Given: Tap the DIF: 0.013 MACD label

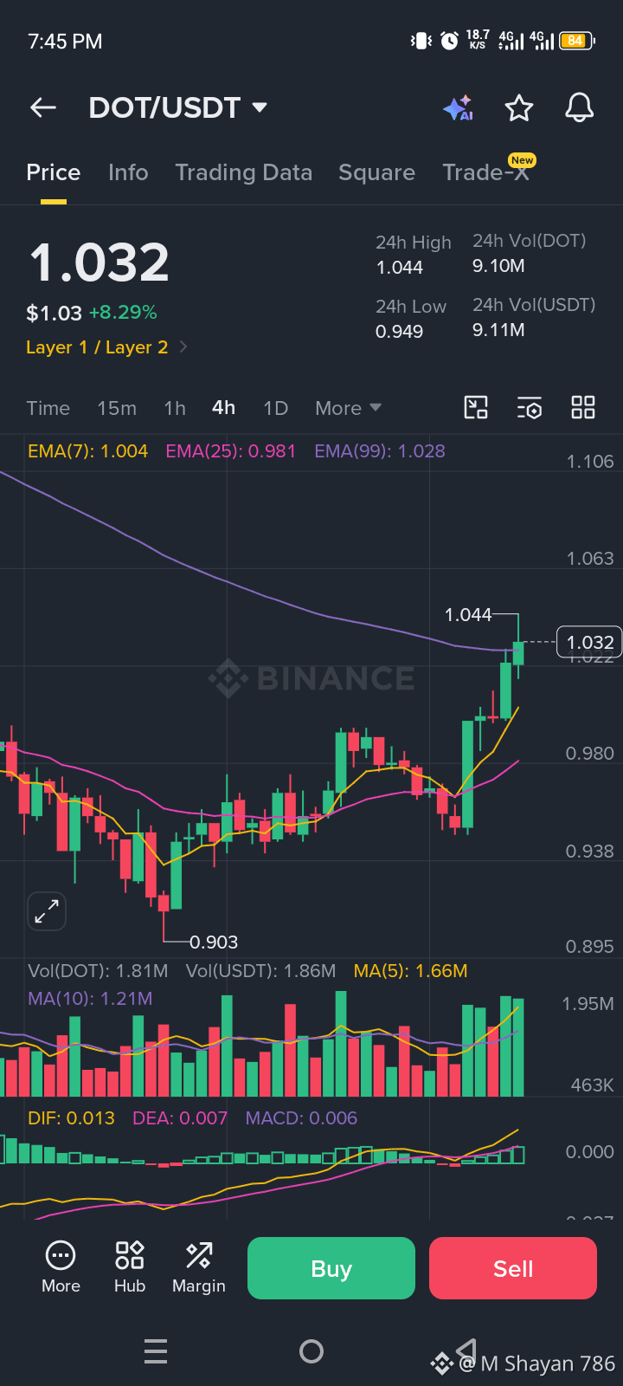Looking at the screenshot, I should (71, 1118).
